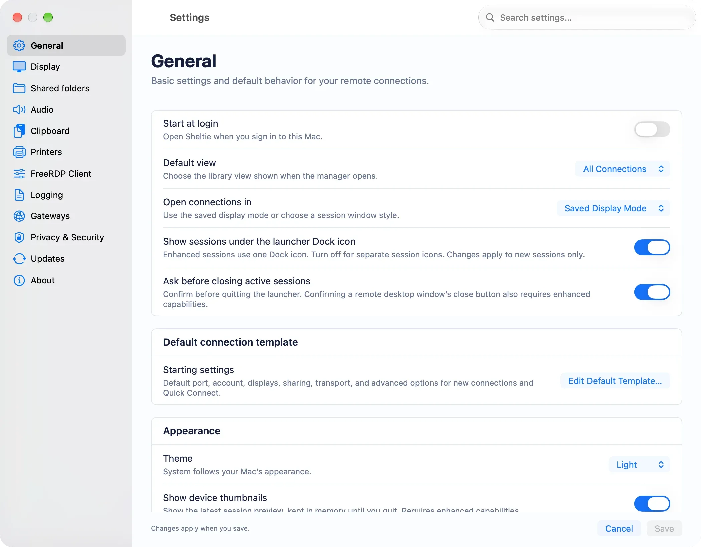This screenshot has height=547, width=701.
Task: Click the FreeRDP Client sliders icon
Action: pyautogui.click(x=19, y=174)
